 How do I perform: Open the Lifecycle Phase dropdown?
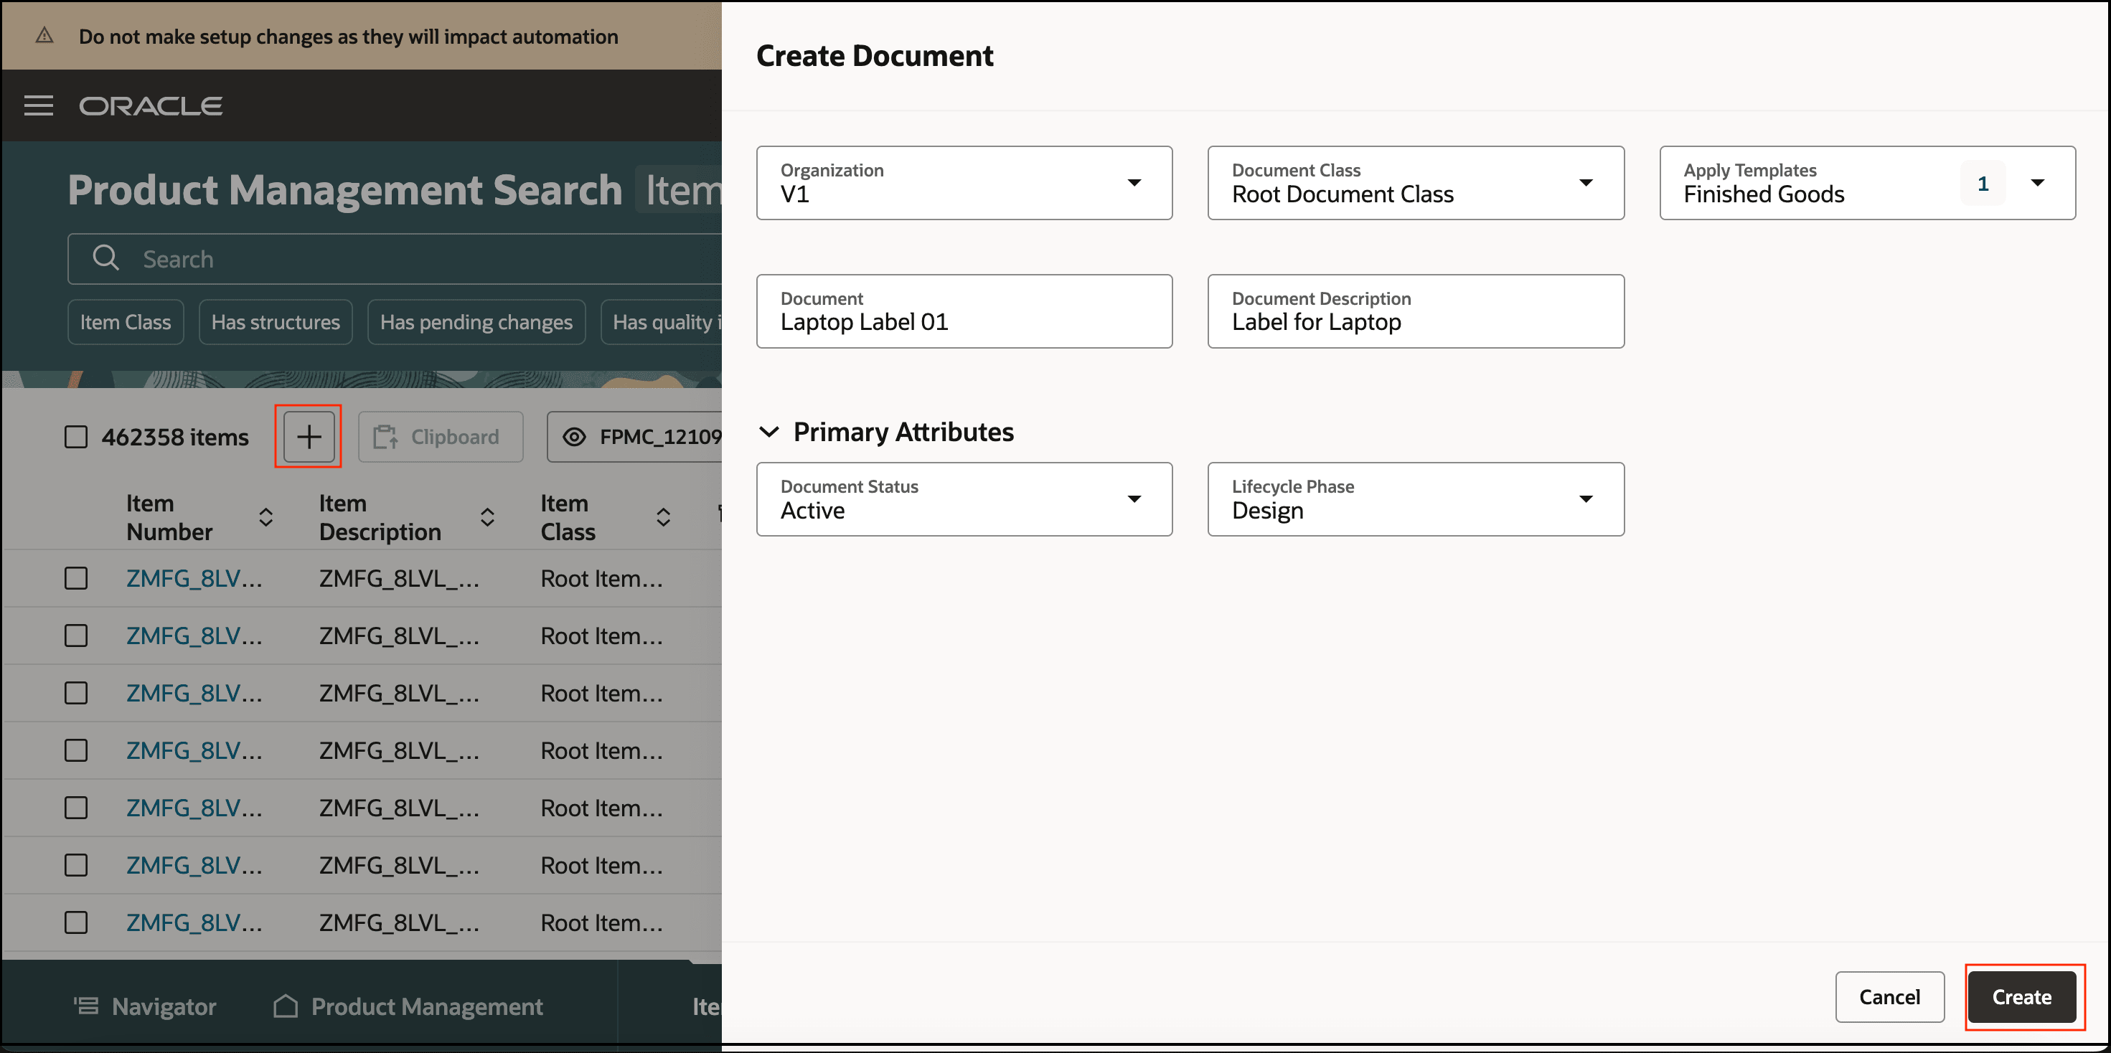[1585, 499]
